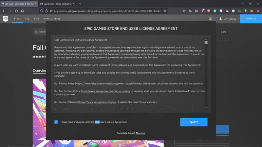Reload the current page
Screen dimensions: 262x147
(x=16, y=11)
